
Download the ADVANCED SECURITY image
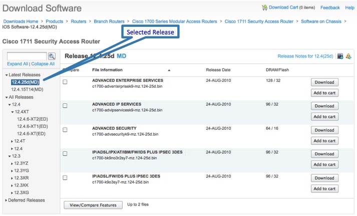click(x=324, y=130)
